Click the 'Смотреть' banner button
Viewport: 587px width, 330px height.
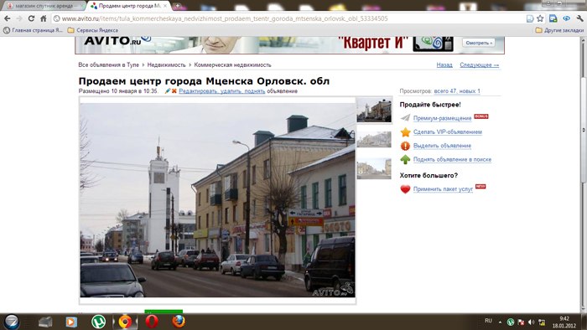click(x=479, y=43)
